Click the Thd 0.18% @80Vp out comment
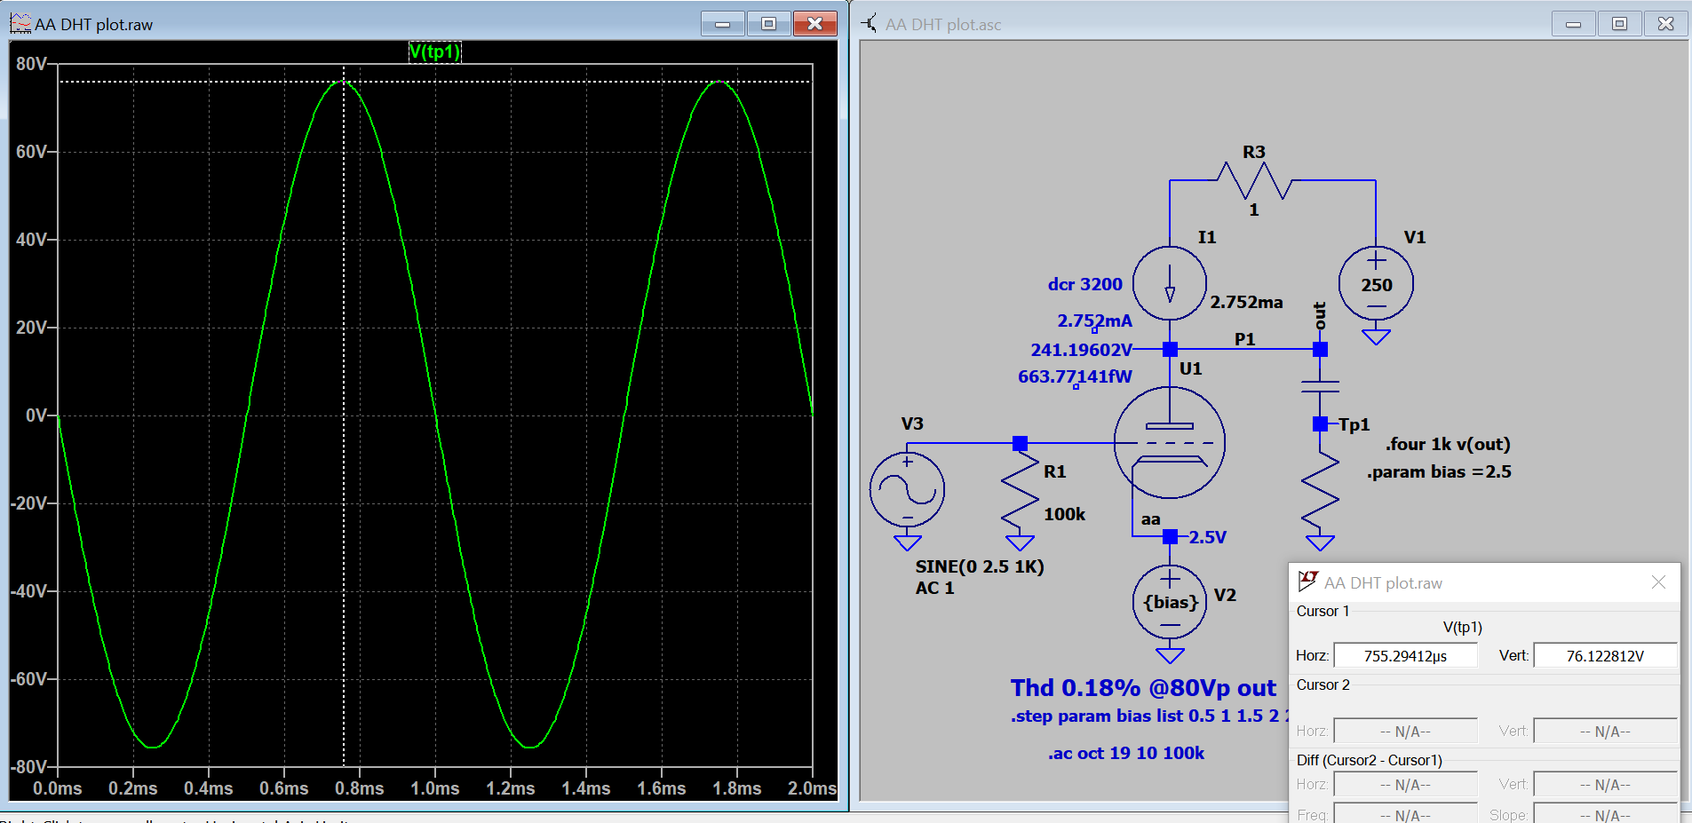This screenshot has width=1692, height=823. point(1143,688)
